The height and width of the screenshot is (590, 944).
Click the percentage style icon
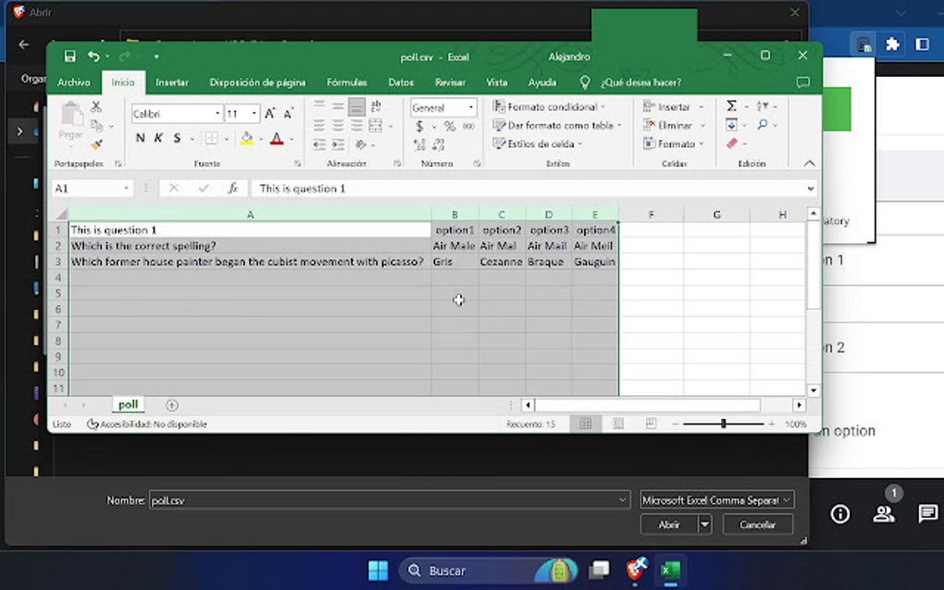coord(449,127)
